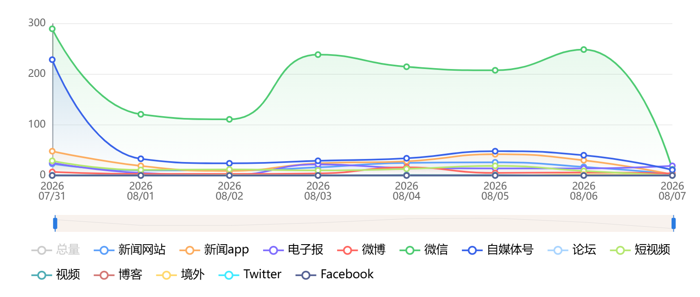Hide the 微信 green series legend
Viewport: 700px width, 297px height.
(424, 250)
